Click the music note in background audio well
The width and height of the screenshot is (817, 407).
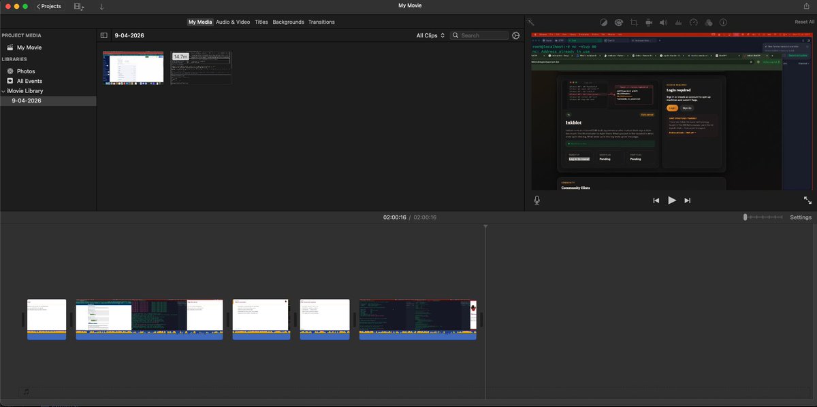point(26,392)
